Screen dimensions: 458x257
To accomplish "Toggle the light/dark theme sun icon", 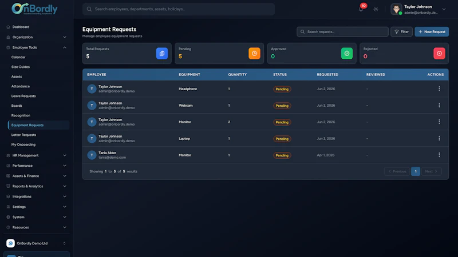I will click(376, 9).
